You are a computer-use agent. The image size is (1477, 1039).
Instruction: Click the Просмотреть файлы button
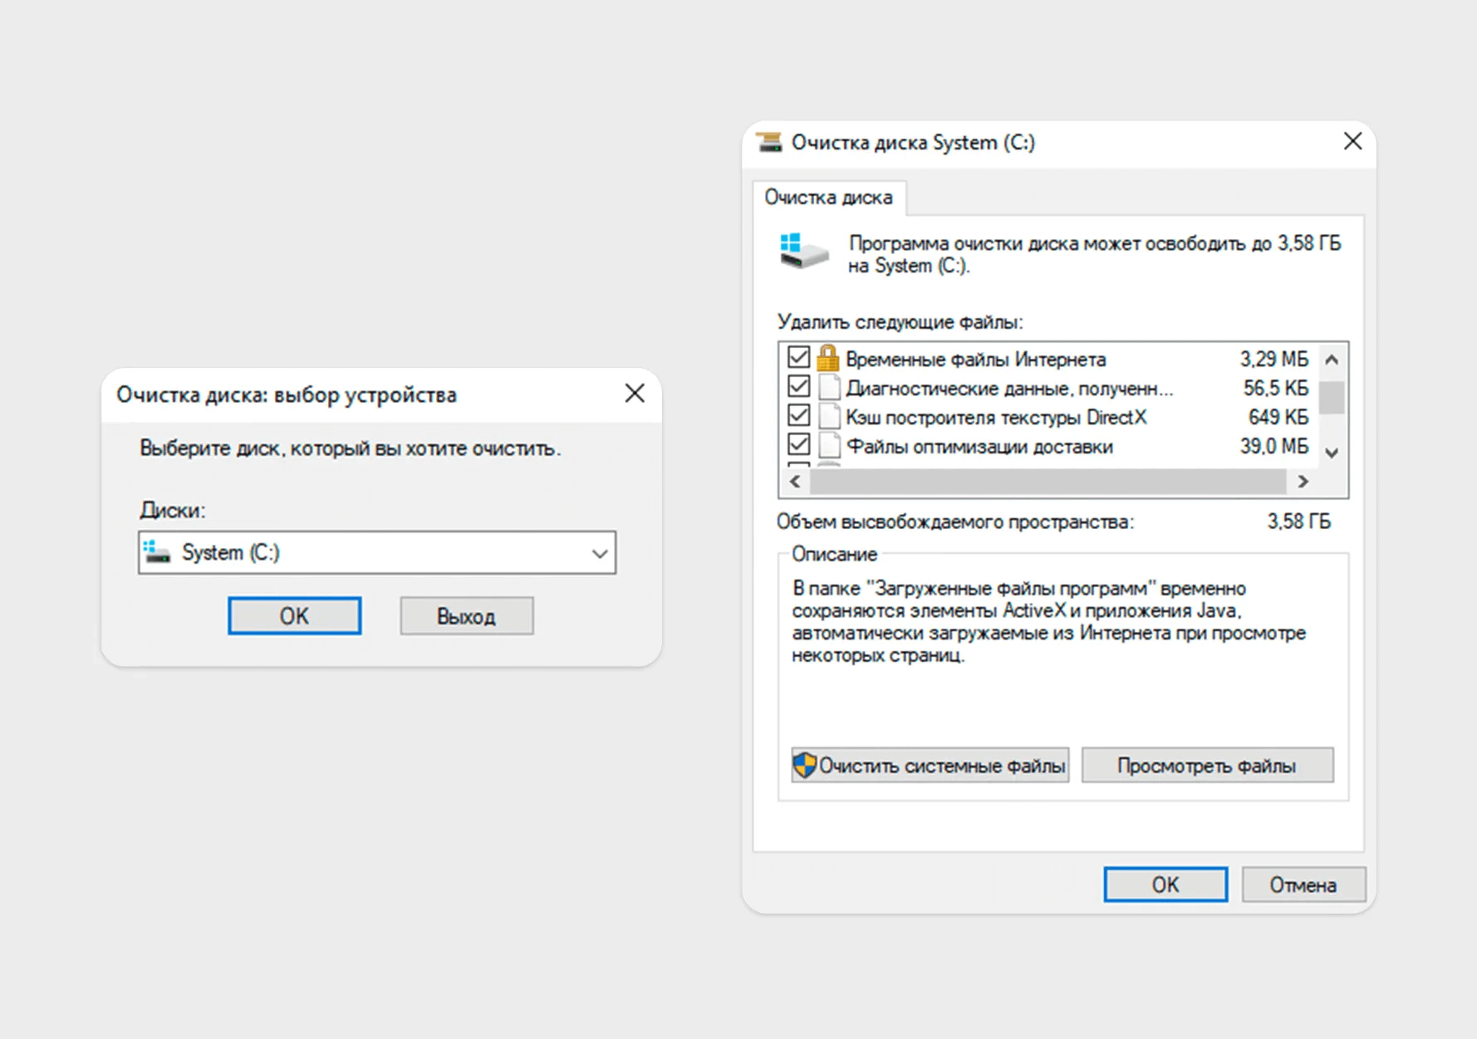(1206, 766)
